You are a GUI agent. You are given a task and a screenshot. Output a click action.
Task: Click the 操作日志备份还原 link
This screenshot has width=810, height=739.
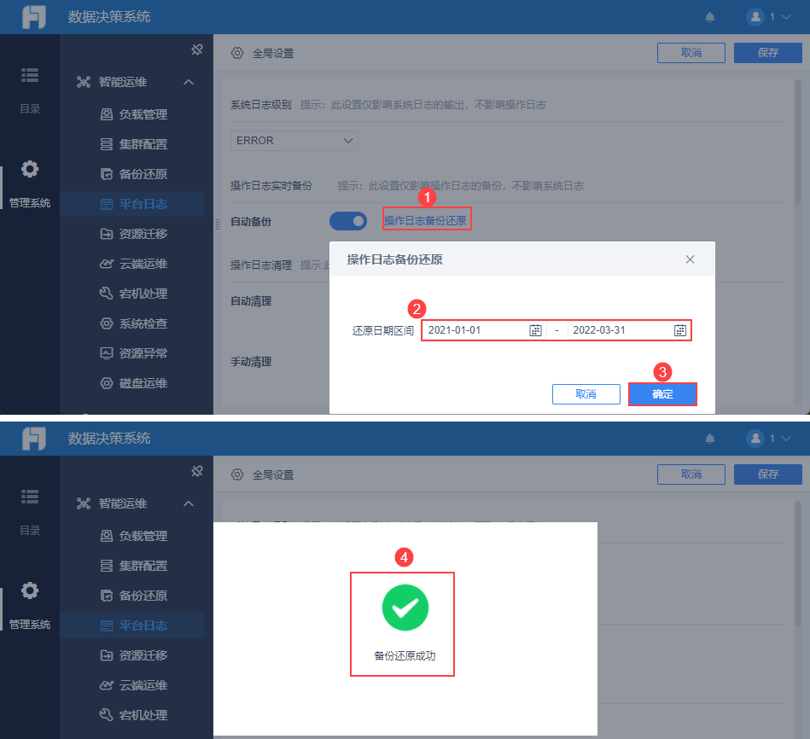click(425, 220)
